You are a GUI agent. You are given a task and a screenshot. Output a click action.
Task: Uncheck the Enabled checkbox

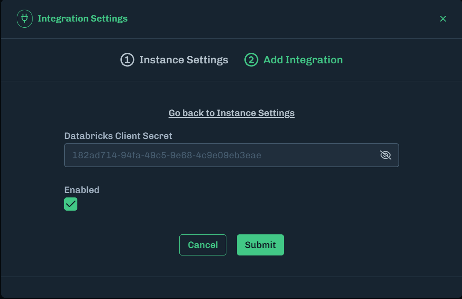tap(71, 204)
